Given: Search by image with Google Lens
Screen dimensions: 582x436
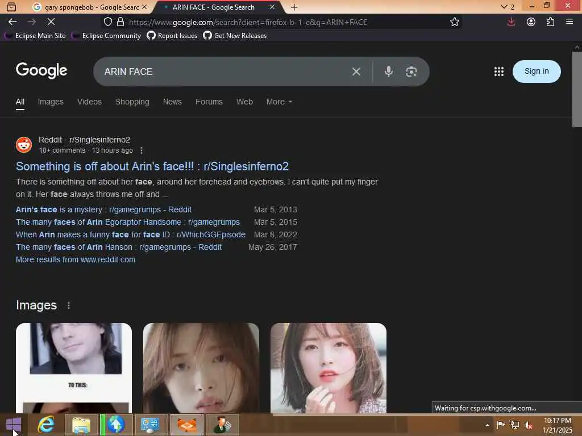Looking at the screenshot, I should (x=411, y=72).
